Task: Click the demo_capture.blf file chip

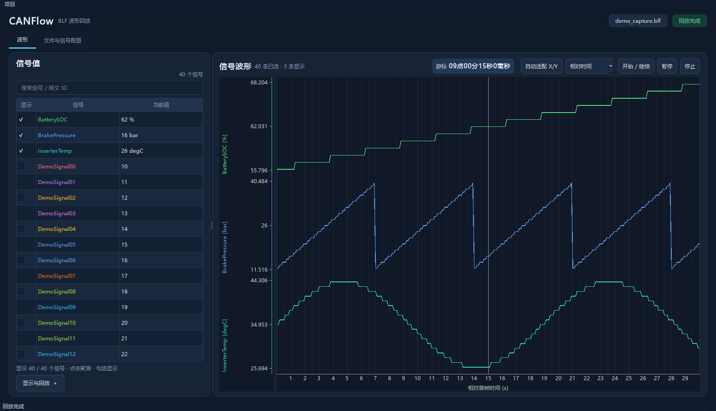Action: pyautogui.click(x=638, y=21)
